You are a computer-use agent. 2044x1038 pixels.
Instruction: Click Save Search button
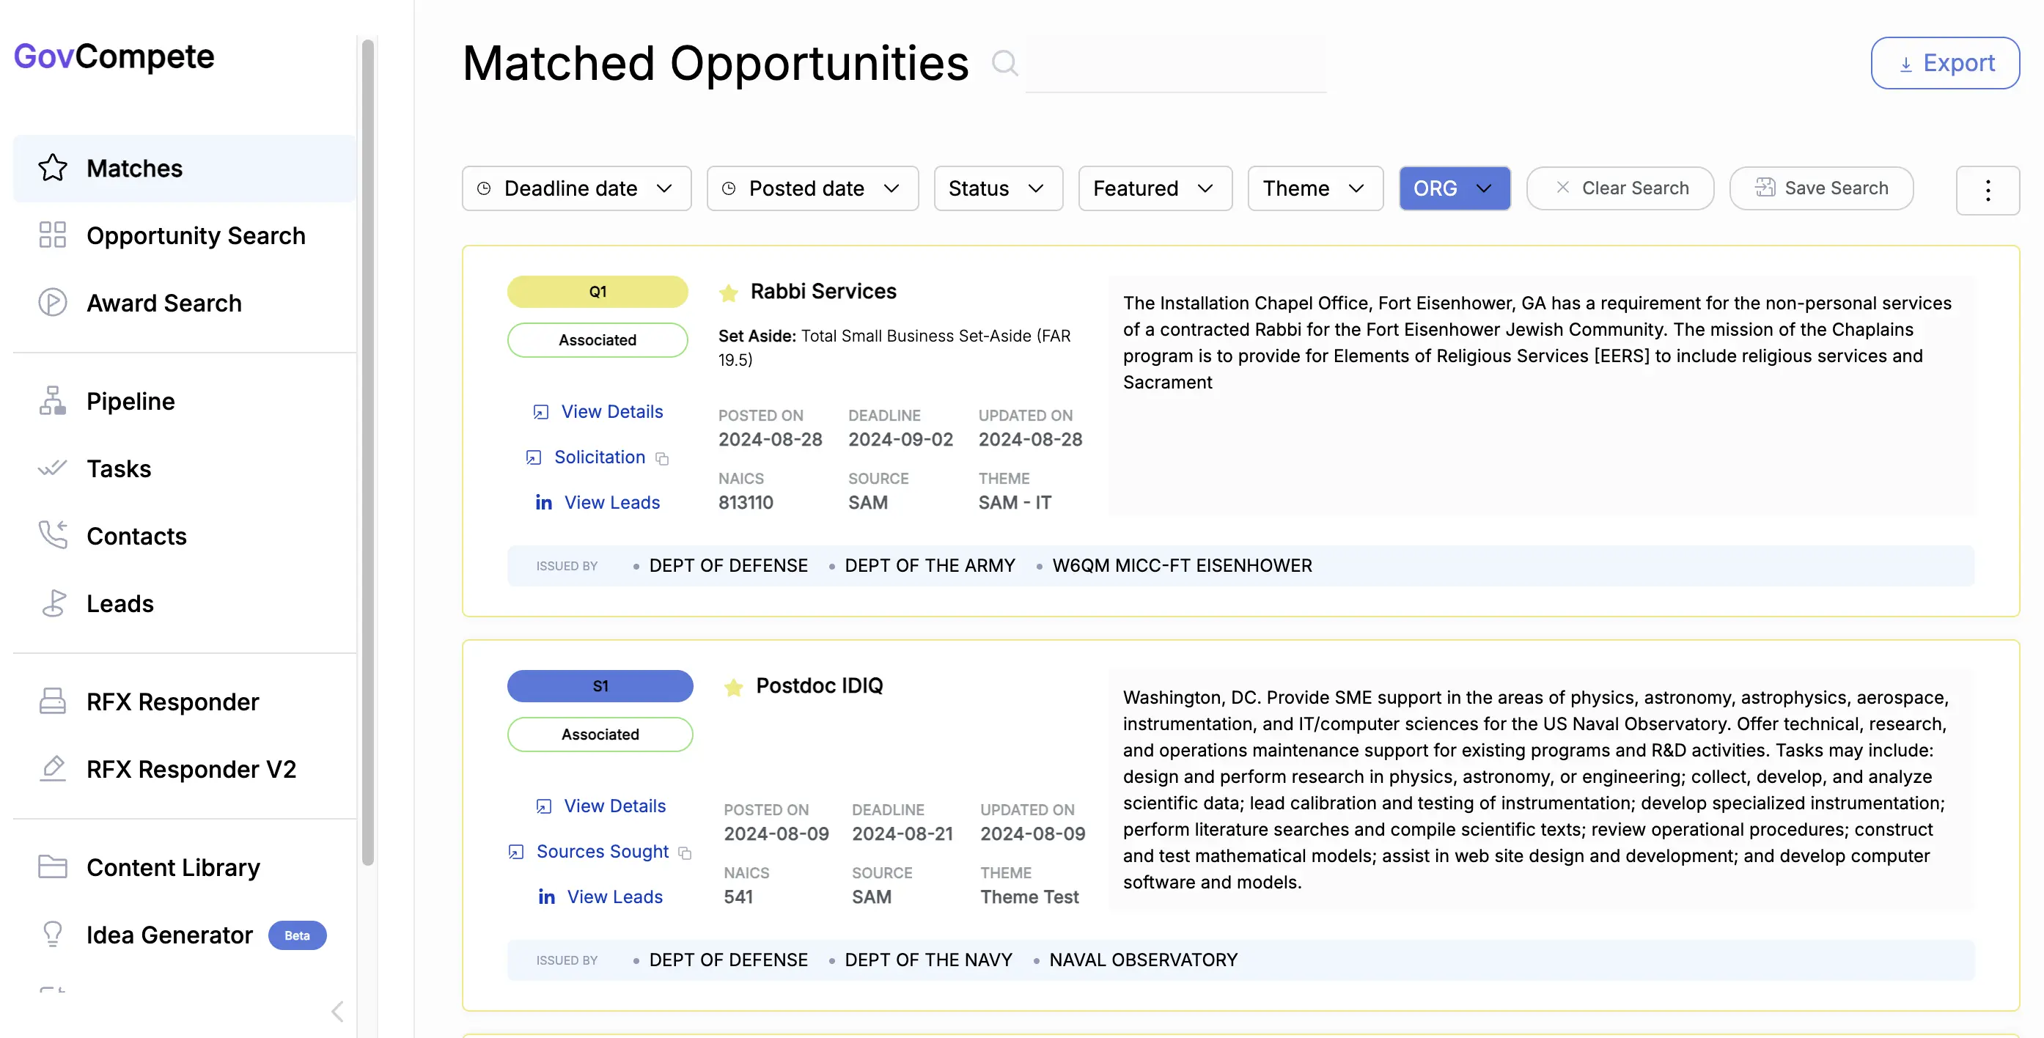coord(1821,188)
